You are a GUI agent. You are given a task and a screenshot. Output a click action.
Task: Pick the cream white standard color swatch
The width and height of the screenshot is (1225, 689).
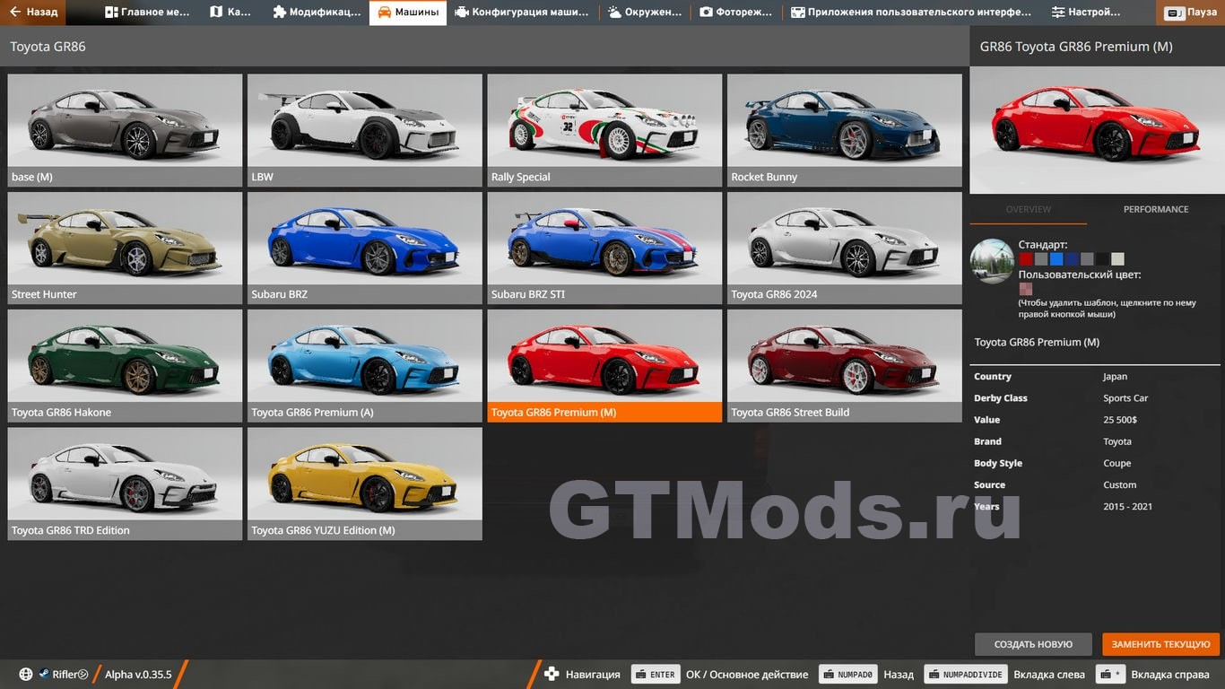[1117, 259]
